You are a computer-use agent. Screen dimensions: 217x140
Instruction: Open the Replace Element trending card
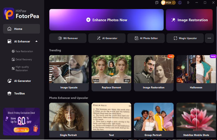pos(111,73)
